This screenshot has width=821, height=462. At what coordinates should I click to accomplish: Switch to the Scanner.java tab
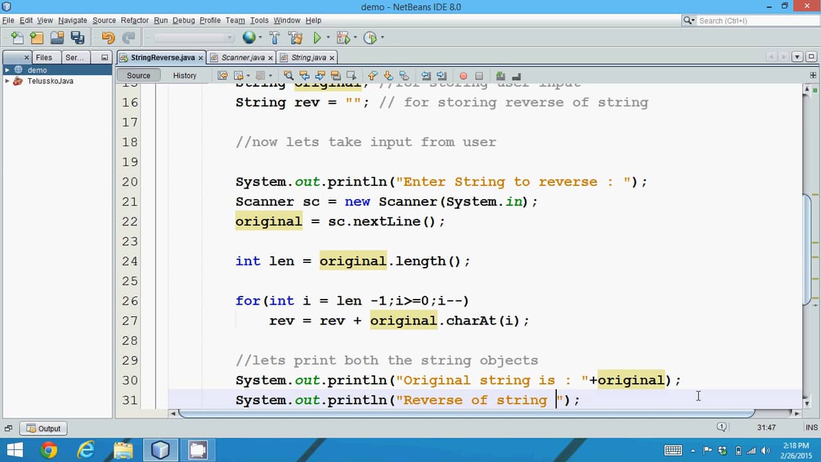click(x=243, y=58)
